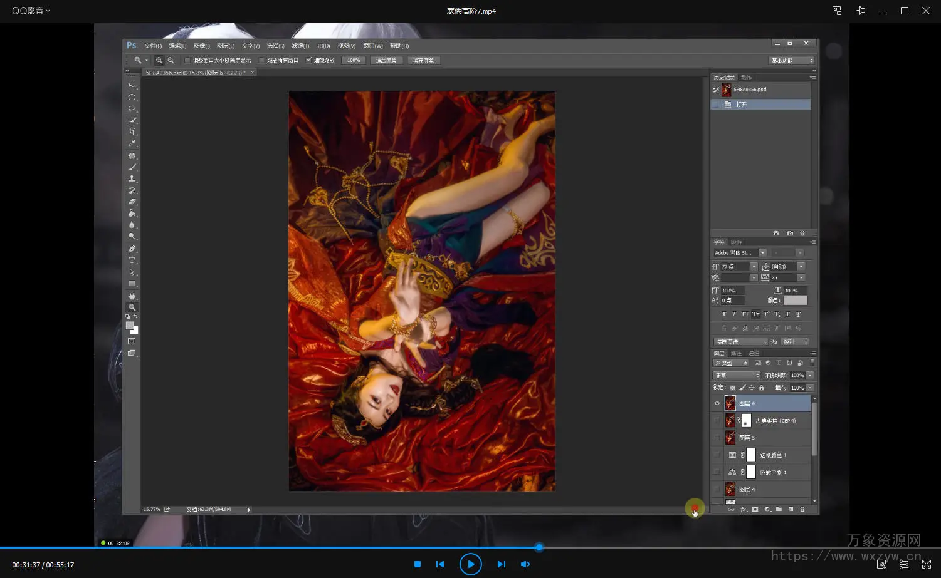Choose the Horizontal Type tool
The image size is (941, 578).
[132, 261]
